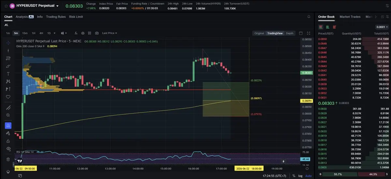Click the 0.0830 bid price row
The width and height of the screenshot is (391, 179).
353,109
